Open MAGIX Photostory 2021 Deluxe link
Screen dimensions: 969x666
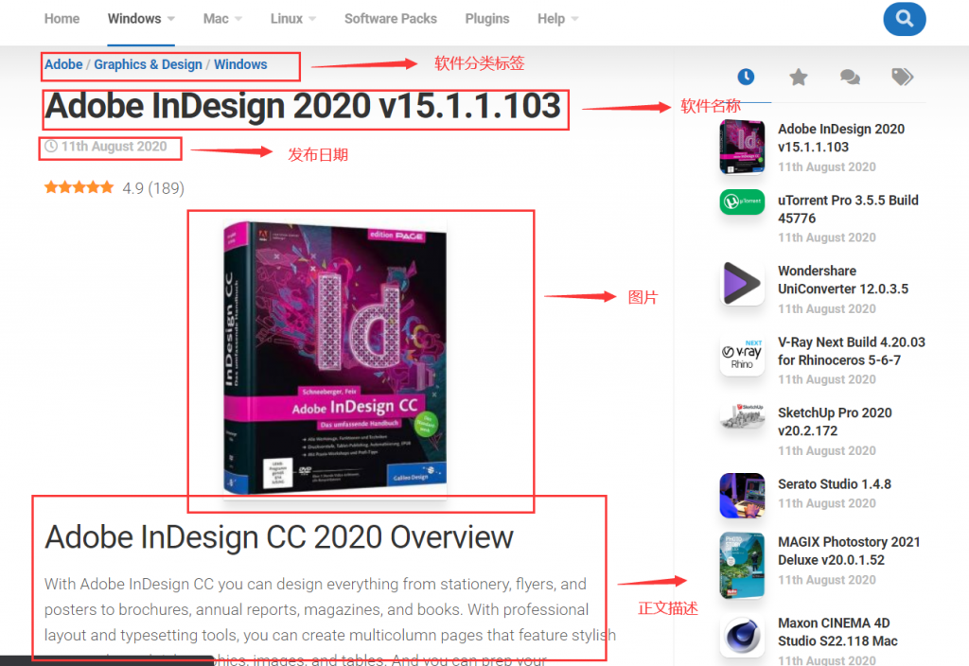[x=849, y=551]
